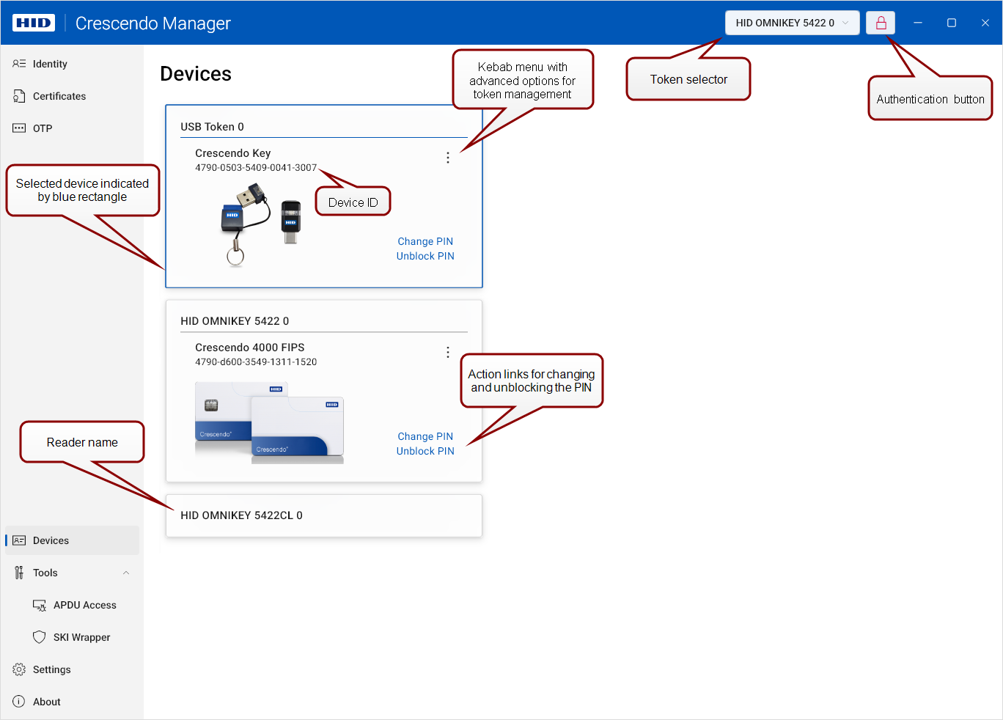Viewport: 1003px width, 720px height.
Task: Click device ID 4790-0503-5409-0041-3007
Action: (x=256, y=168)
